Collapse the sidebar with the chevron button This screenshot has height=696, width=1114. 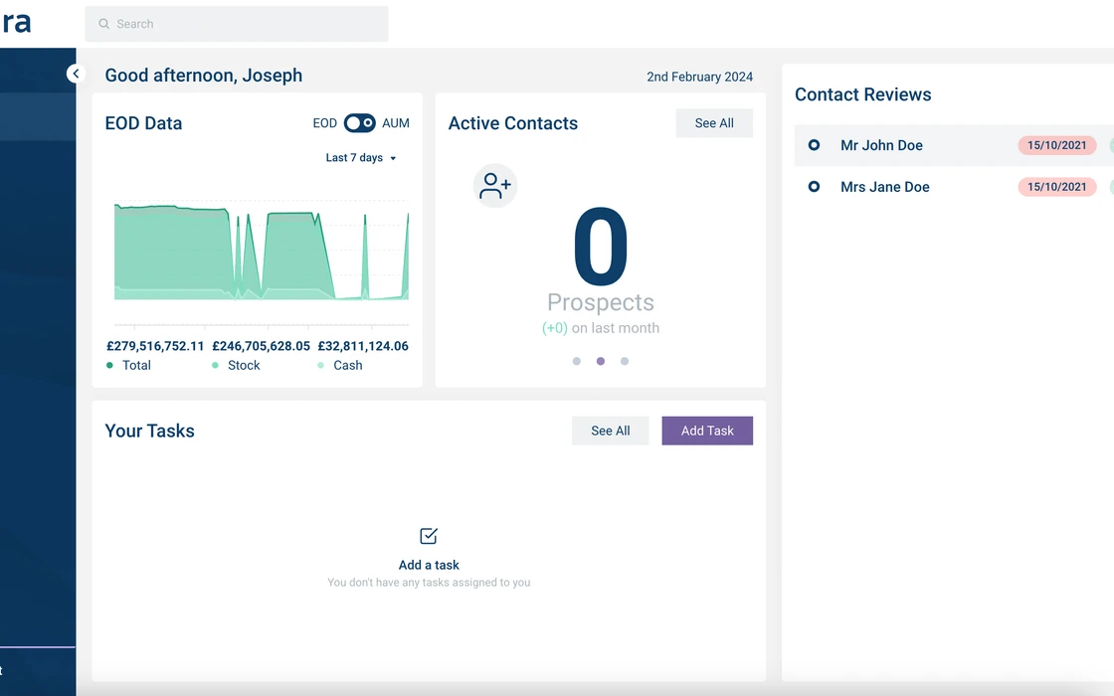click(x=76, y=74)
